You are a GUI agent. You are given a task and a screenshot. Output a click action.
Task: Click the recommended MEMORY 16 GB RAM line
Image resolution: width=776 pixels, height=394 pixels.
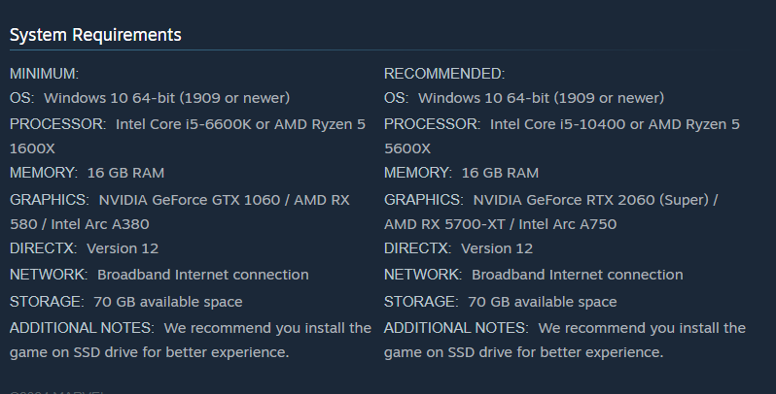click(x=461, y=173)
